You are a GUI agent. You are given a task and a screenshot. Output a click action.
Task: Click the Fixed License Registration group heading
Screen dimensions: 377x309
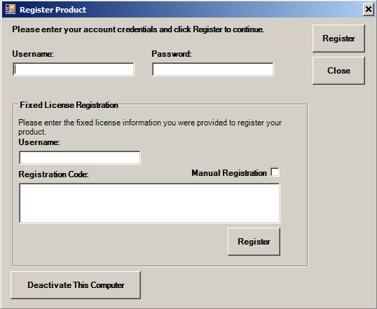point(69,105)
